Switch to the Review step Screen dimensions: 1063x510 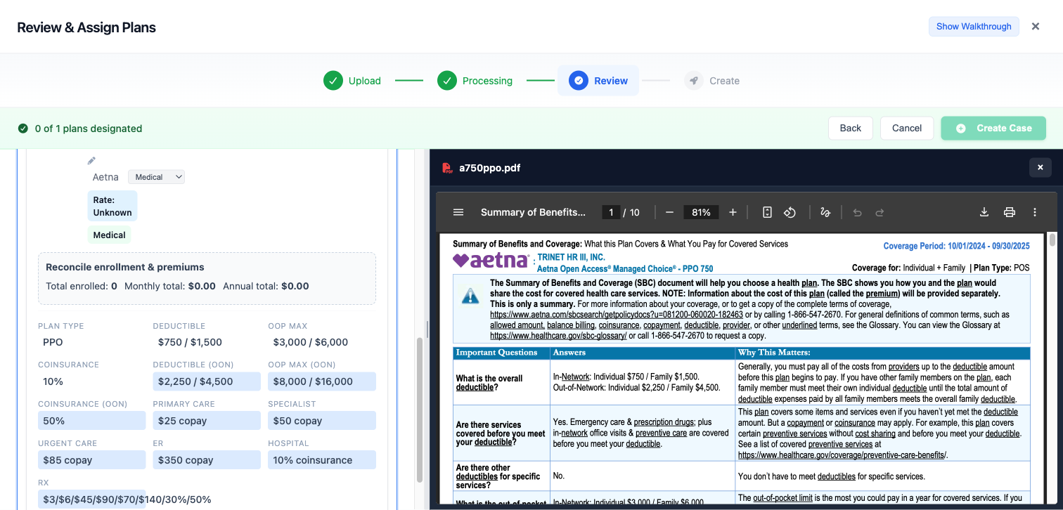click(598, 80)
